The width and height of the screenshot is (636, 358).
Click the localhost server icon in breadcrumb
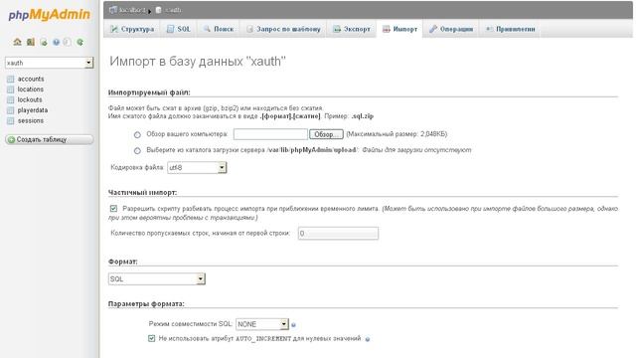click(113, 10)
